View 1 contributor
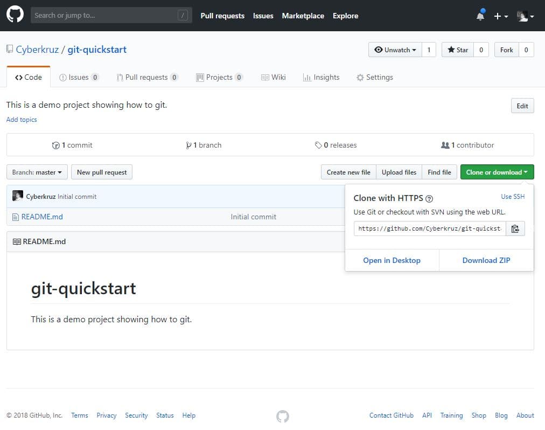This screenshot has height=430, width=545. (467, 145)
